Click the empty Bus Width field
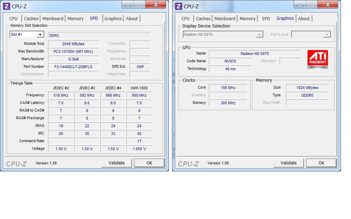This screenshot has height=219, width=351. [x=307, y=103]
